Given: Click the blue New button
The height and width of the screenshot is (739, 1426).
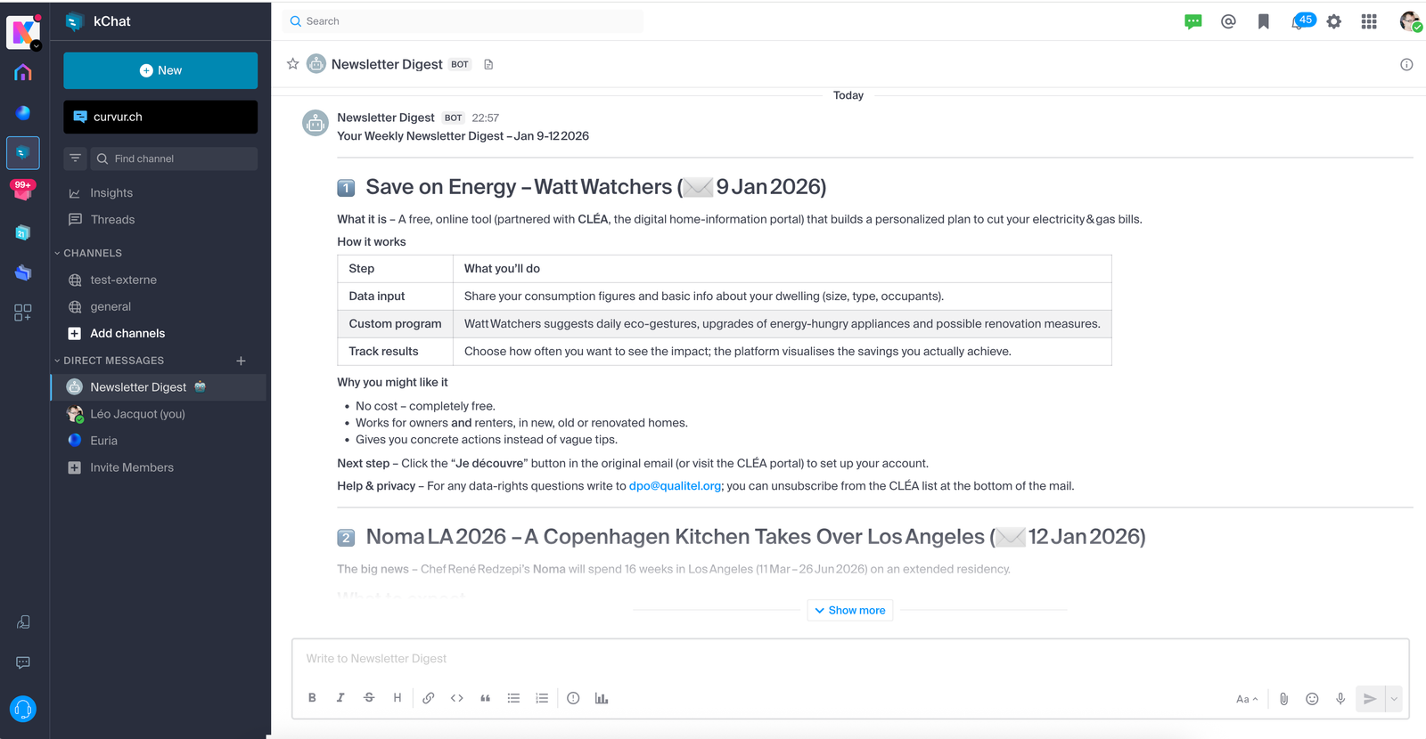Looking at the screenshot, I should pos(160,70).
